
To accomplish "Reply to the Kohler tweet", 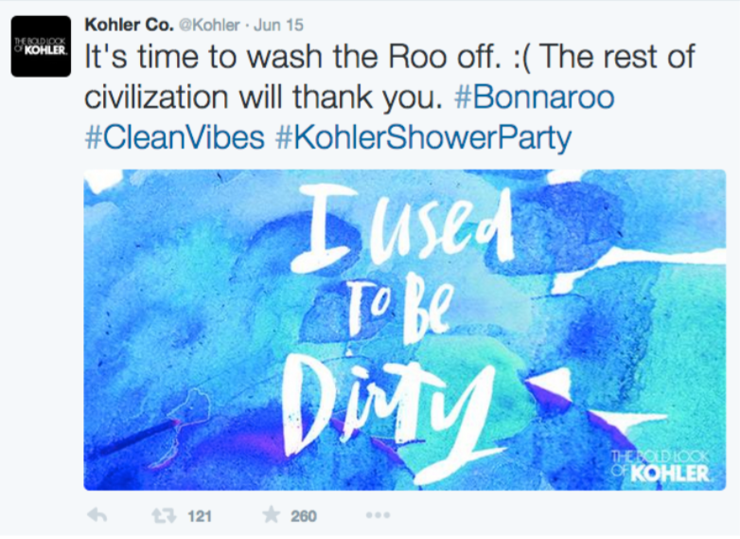I will point(97,516).
